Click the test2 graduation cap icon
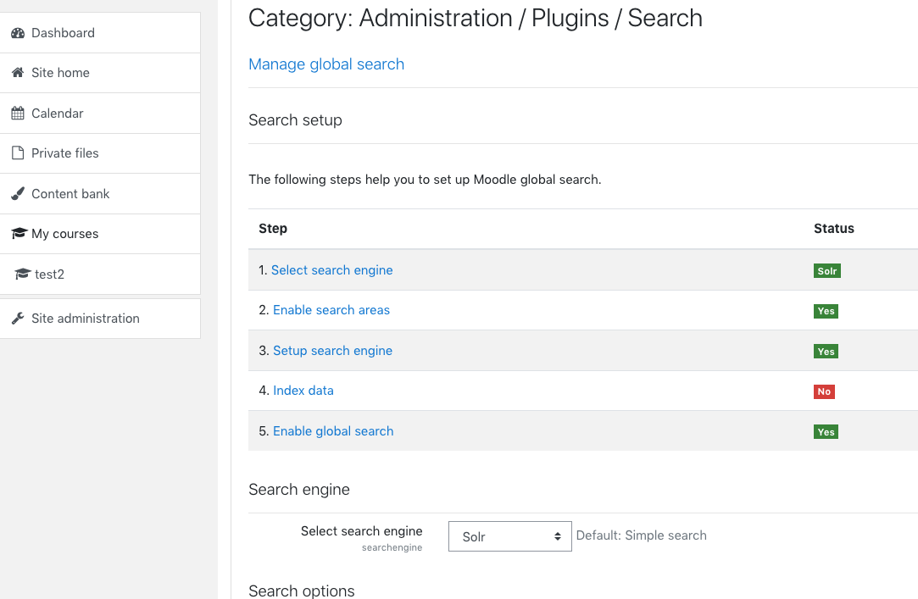 coord(22,274)
